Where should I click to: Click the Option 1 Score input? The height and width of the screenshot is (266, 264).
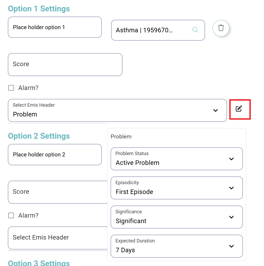65,65
